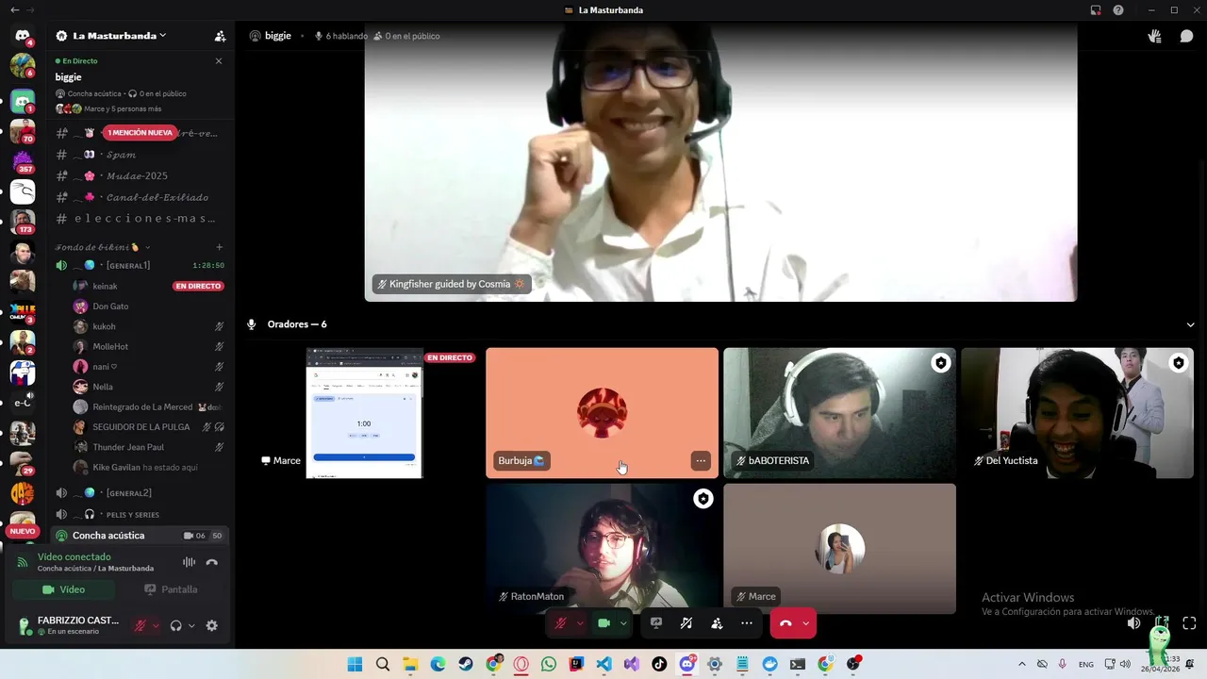Share screen via the stage toolbar monitor icon
This screenshot has width=1207, height=679.
(x=656, y=622)
